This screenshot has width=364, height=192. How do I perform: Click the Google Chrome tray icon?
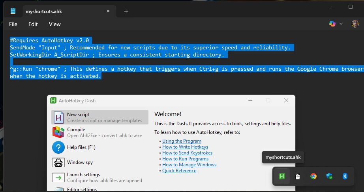313,176
